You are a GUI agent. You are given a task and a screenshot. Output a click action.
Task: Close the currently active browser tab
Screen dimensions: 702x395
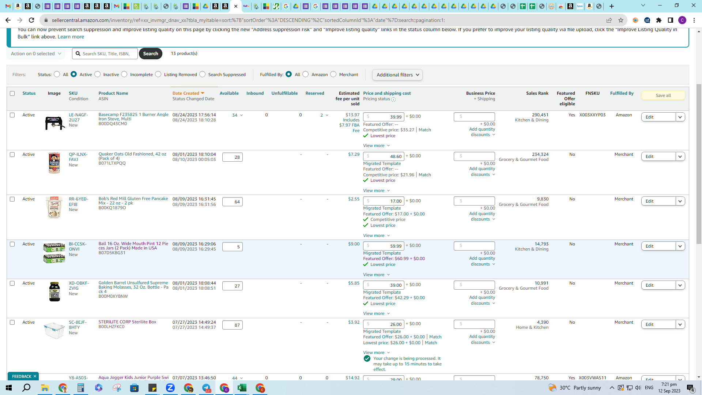(x=236, y=6)
